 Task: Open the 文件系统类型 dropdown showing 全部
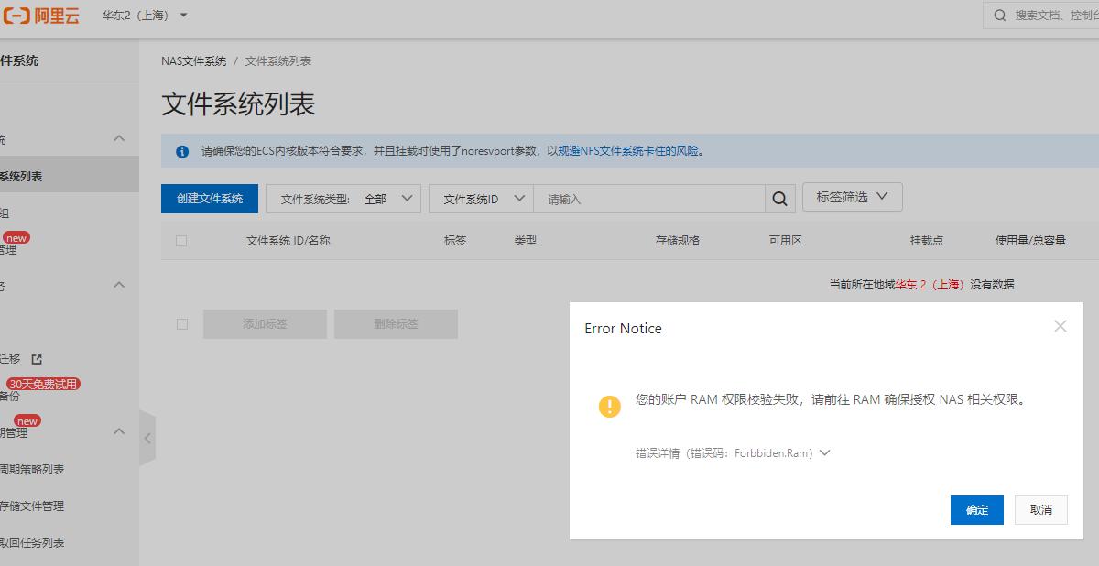[x=343, y=197]
